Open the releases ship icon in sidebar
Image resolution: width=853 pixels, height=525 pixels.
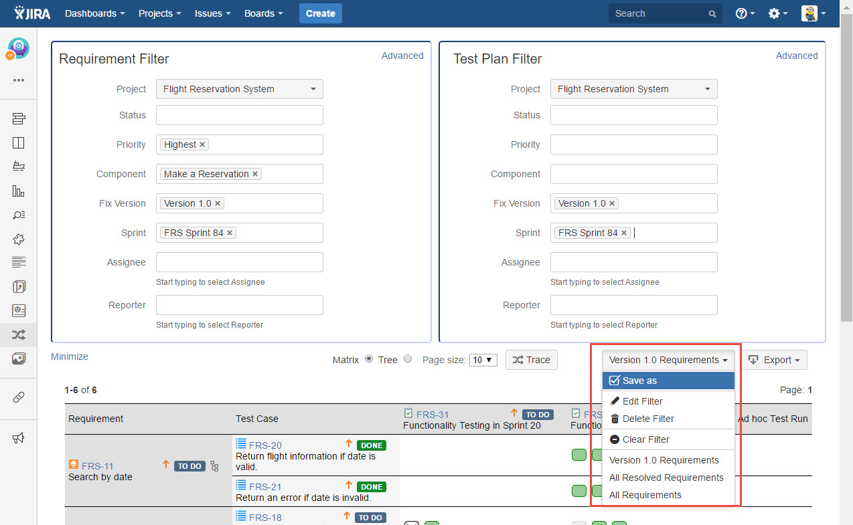click(x=18, y=167)
